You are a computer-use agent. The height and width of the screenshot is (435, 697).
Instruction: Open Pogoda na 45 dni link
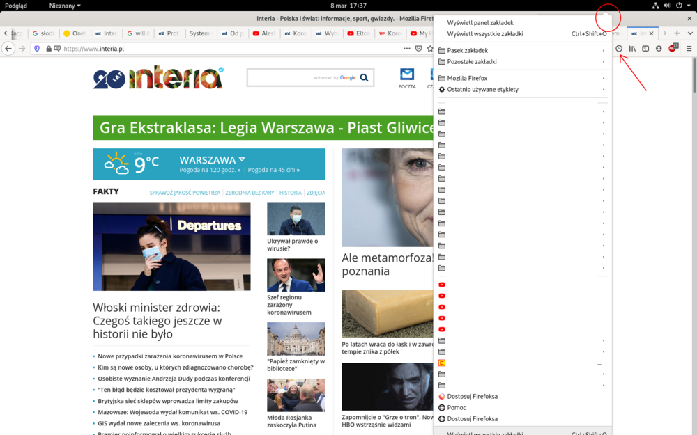(274, 170)
